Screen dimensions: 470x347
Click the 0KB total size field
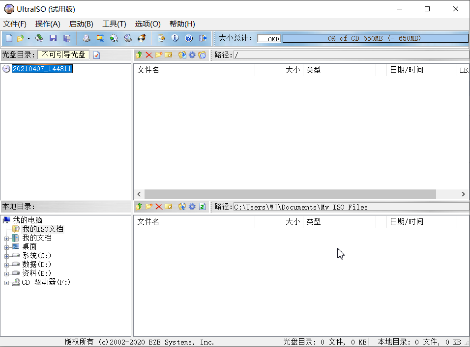tap(269, 39)
